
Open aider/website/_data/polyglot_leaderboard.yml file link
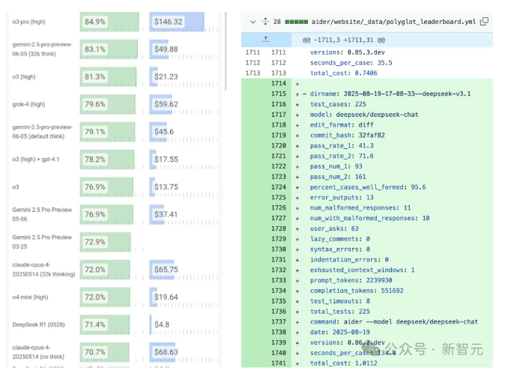393,22
